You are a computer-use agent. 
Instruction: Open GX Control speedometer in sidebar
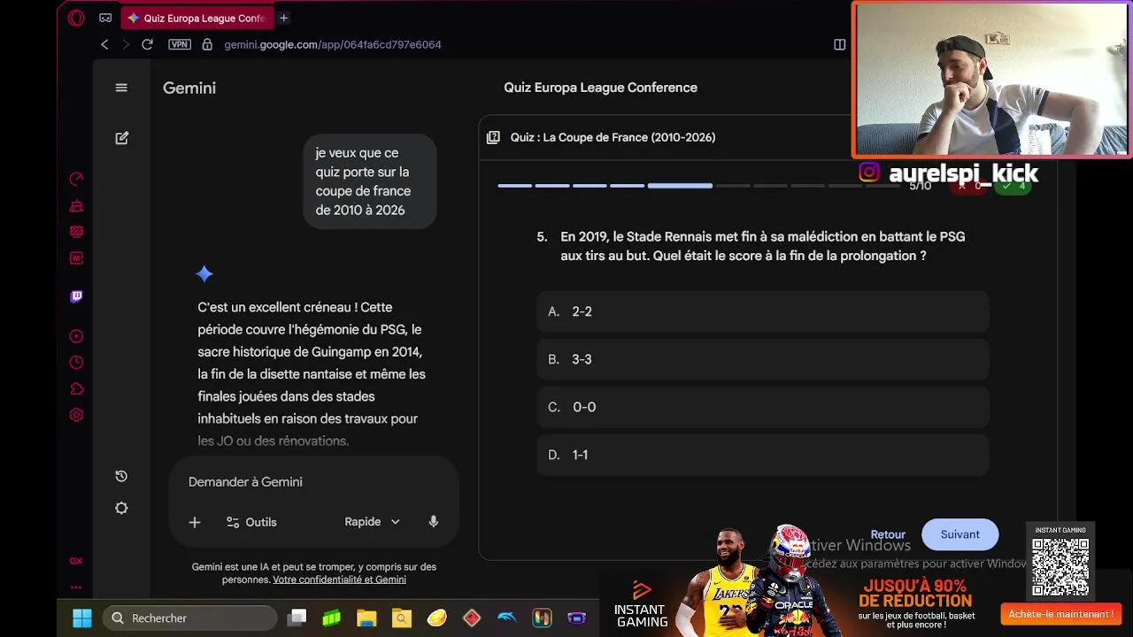76,179
